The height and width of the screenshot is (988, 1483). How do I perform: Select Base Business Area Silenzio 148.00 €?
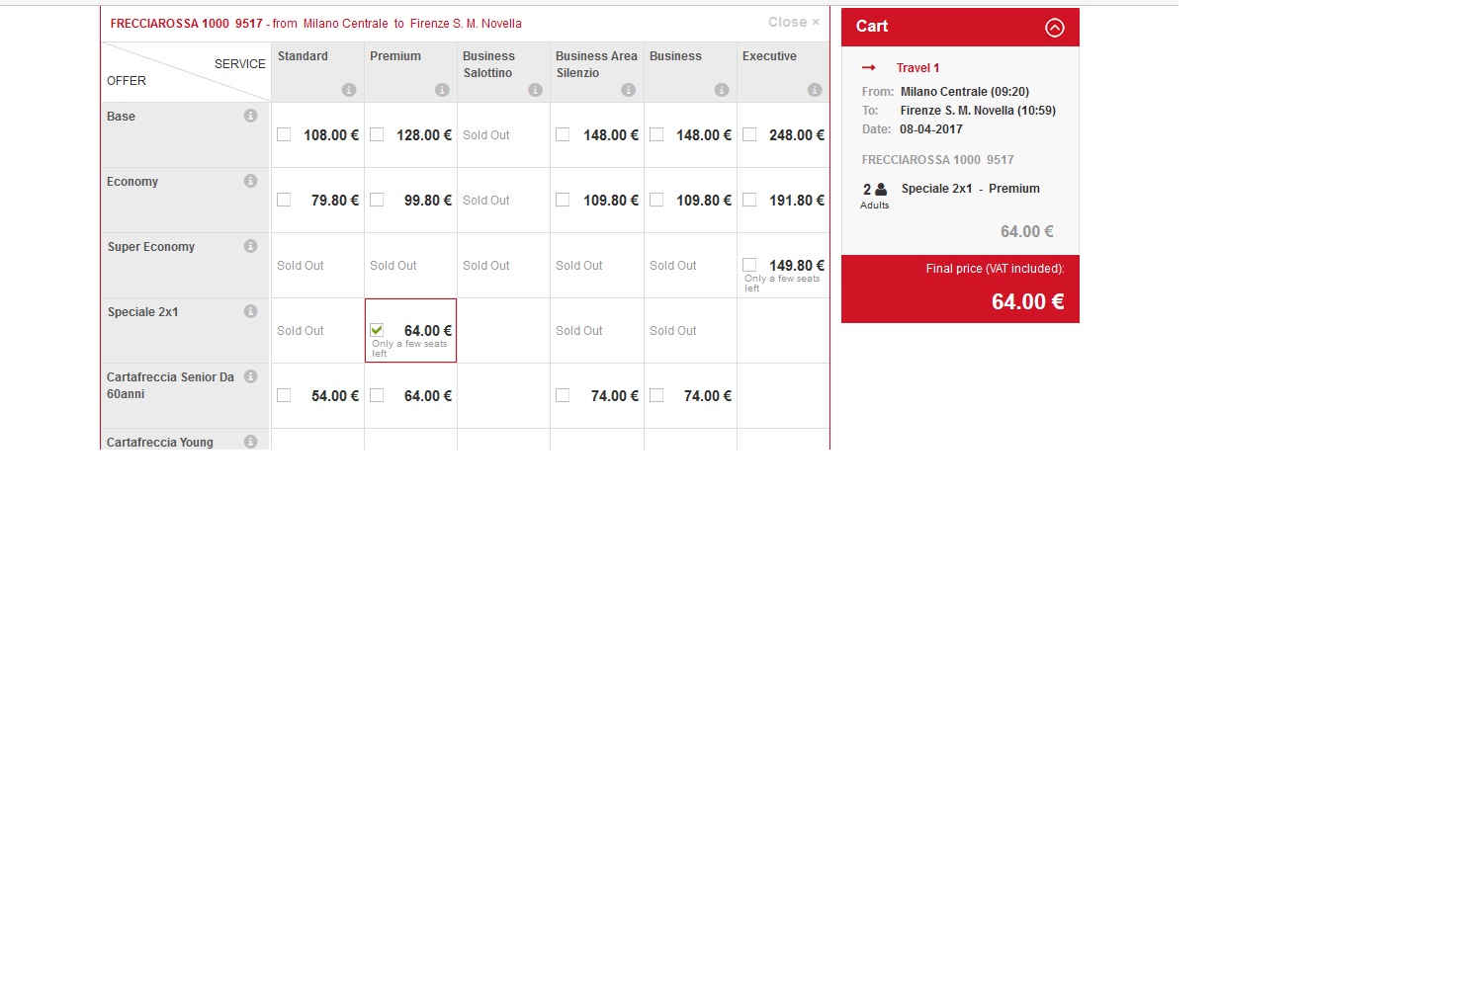point(563,134)
